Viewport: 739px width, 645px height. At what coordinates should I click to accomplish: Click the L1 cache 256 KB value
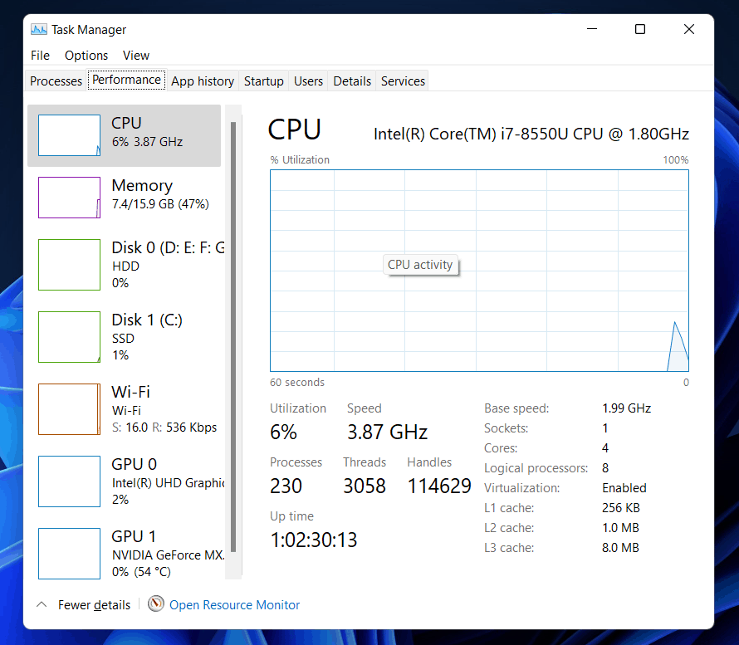621,508
